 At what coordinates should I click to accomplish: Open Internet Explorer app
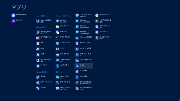[20, 15]
